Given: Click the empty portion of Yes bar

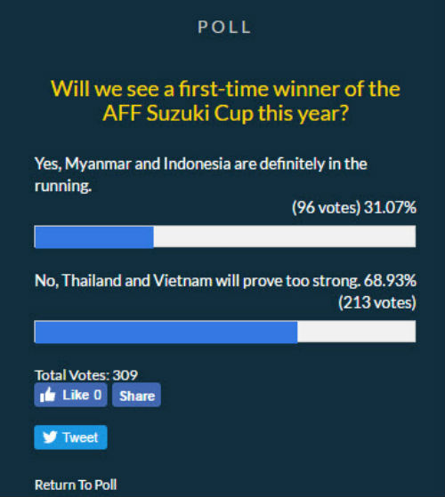Looking at the screenshot, I should (285, 236).
